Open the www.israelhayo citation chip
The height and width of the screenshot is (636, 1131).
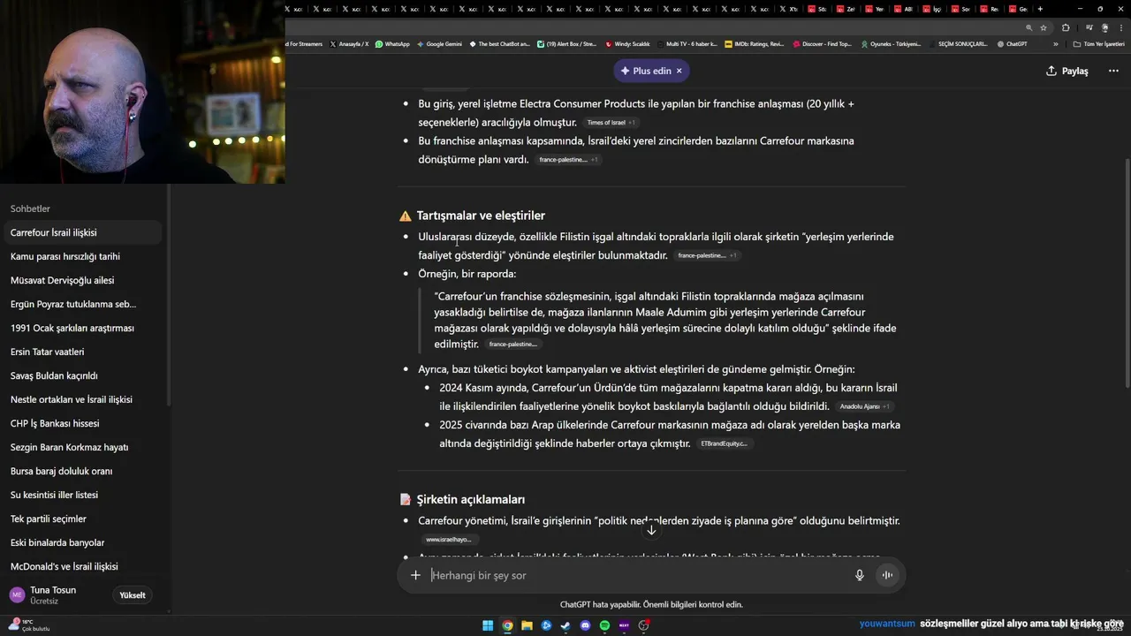(449, 540)
